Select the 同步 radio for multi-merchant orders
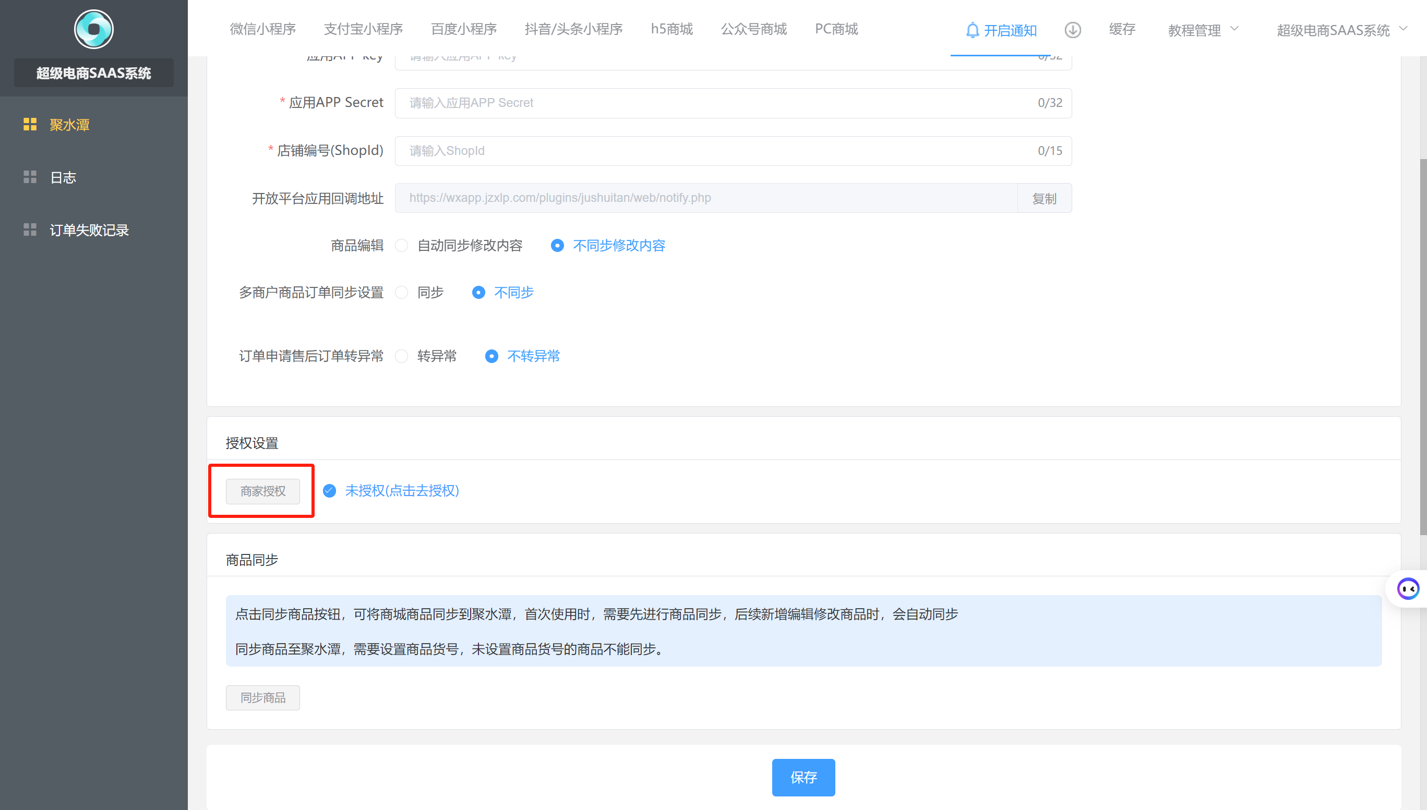The height and width of the screenshot is (810, 1427). pyautogui.click(x=402, y=293)
